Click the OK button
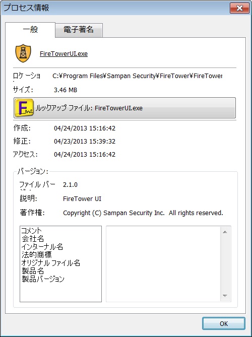The height and width of the screenshot is (337, 252). (x=224, y=323)
